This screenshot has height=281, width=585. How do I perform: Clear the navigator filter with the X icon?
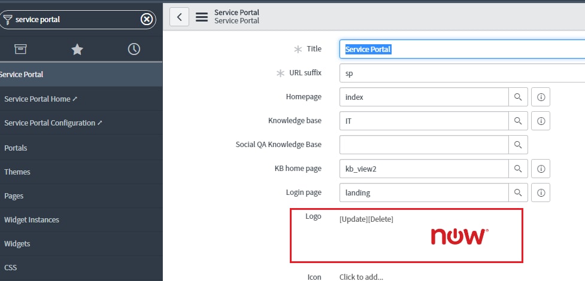[x=147, y=19]
